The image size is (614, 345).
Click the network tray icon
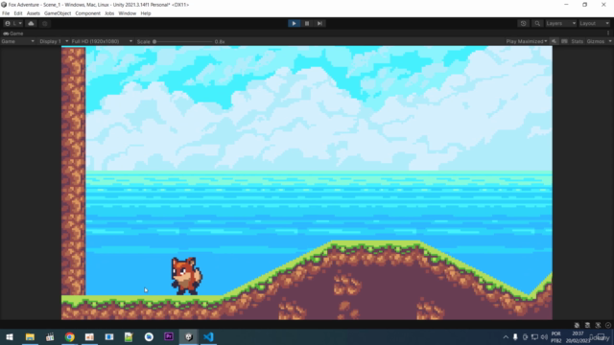click(534, 337)
